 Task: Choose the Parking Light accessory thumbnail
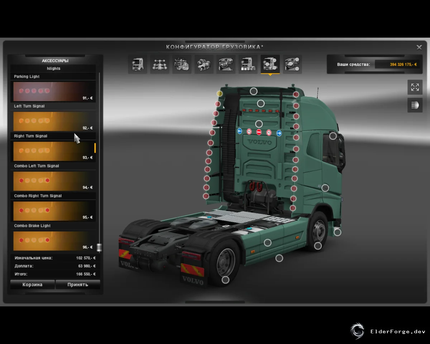point(54,91)
